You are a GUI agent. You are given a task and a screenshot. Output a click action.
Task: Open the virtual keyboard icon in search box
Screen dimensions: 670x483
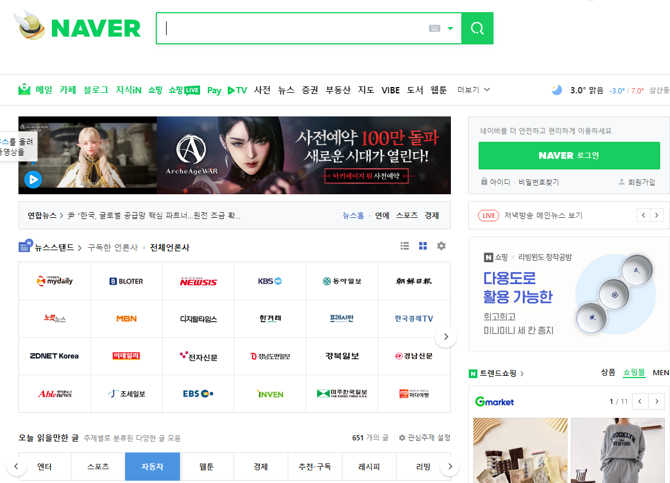tap(434, 28)
